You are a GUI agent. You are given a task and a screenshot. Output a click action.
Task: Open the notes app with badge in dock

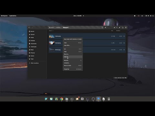(77, 99)
